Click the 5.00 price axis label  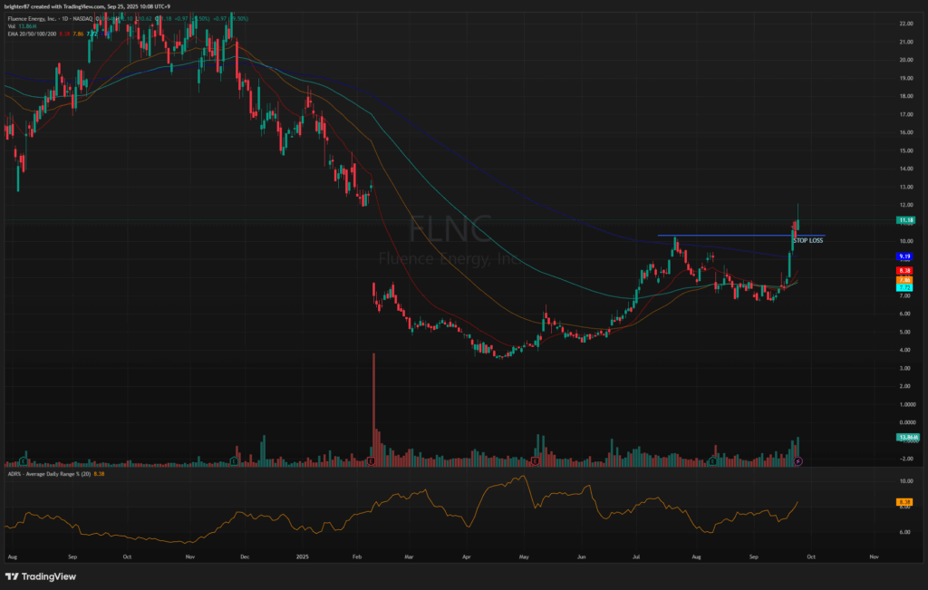[905, 332]
